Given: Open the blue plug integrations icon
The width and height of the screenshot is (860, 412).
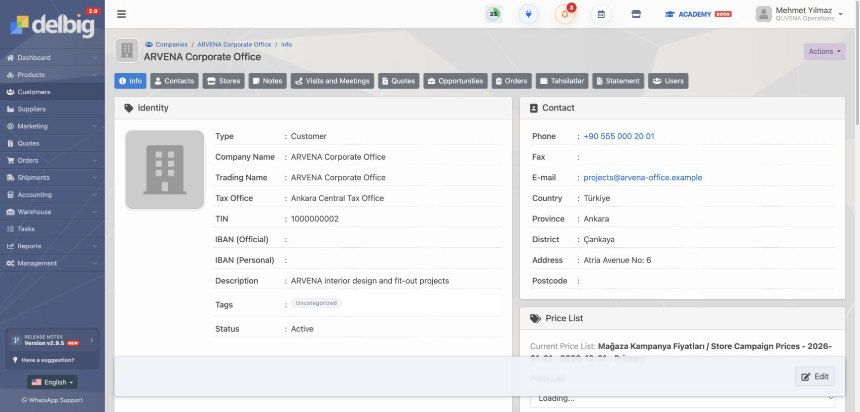Looking at the screenshot, I should [529, 14].
